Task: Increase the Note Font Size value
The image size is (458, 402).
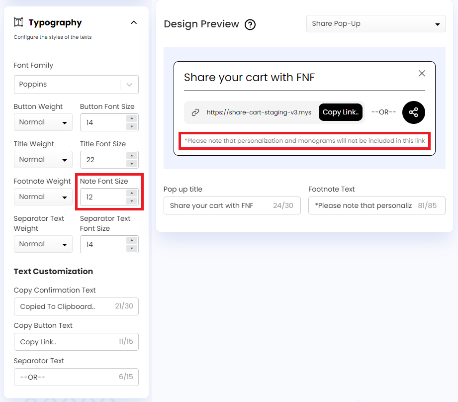Action: 132,193
